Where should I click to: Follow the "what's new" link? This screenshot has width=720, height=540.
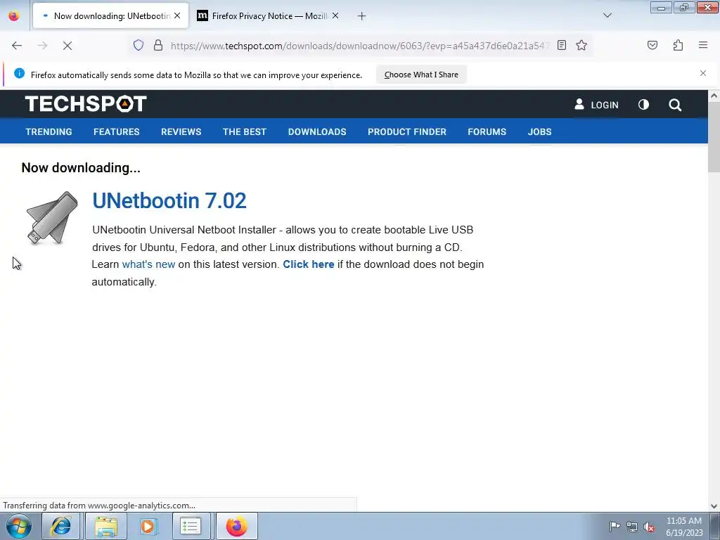[148, 264]
